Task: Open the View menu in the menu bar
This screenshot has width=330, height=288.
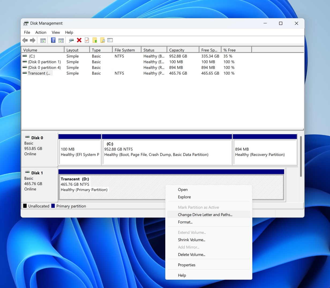Action: (x=56, y=32)
